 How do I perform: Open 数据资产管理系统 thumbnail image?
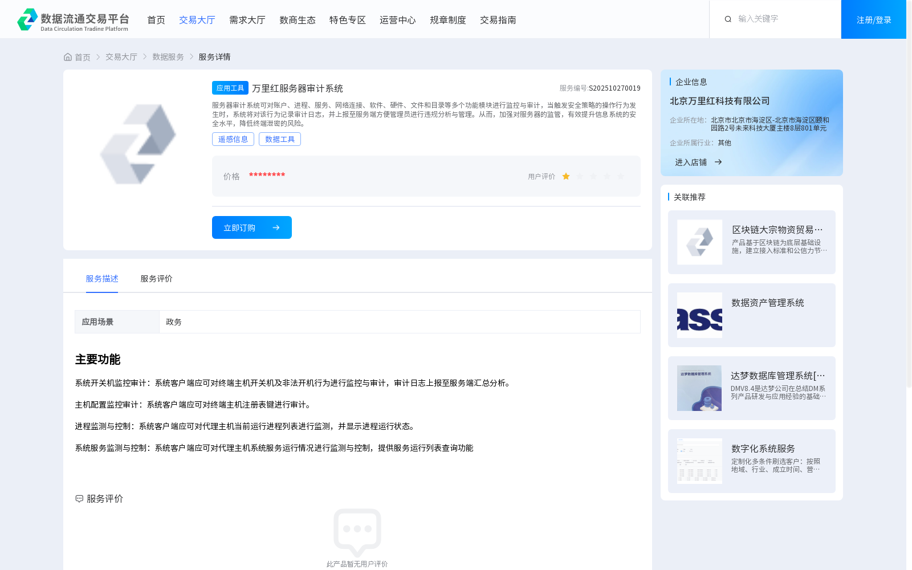point(699,315)
